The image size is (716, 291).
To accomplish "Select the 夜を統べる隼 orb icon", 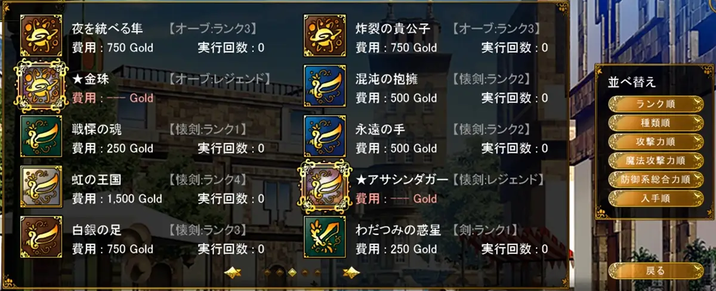I will point(41,36).
